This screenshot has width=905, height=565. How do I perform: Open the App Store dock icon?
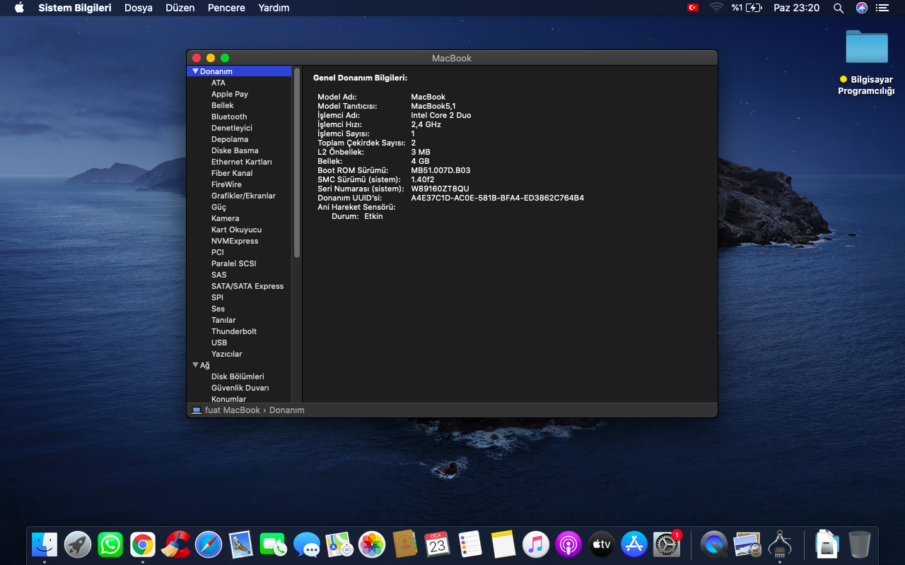[634, 545]
